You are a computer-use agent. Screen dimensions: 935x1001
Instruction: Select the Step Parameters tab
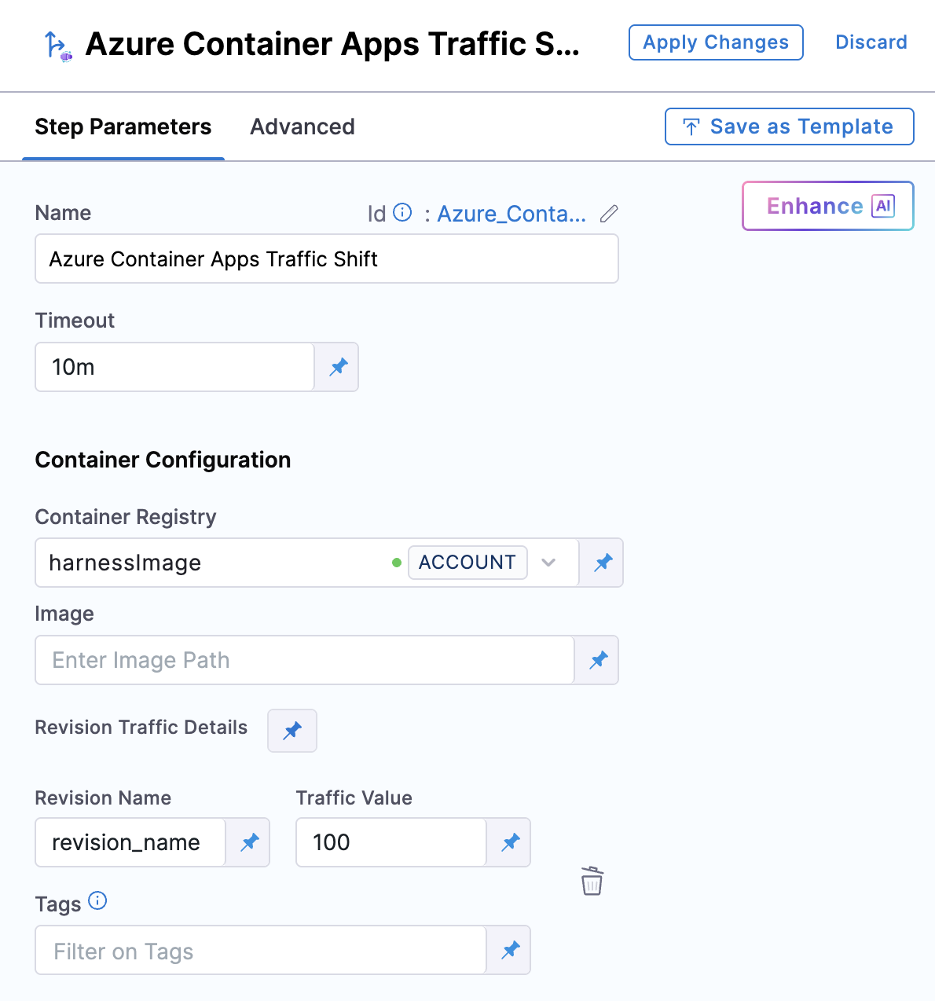(123, 127)
